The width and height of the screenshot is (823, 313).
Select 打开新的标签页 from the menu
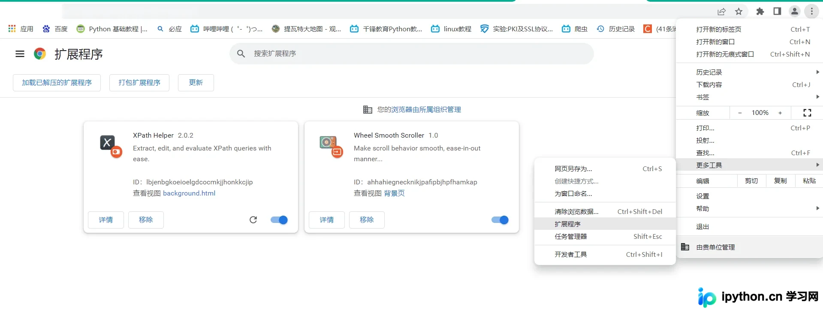tap(749, 29)
